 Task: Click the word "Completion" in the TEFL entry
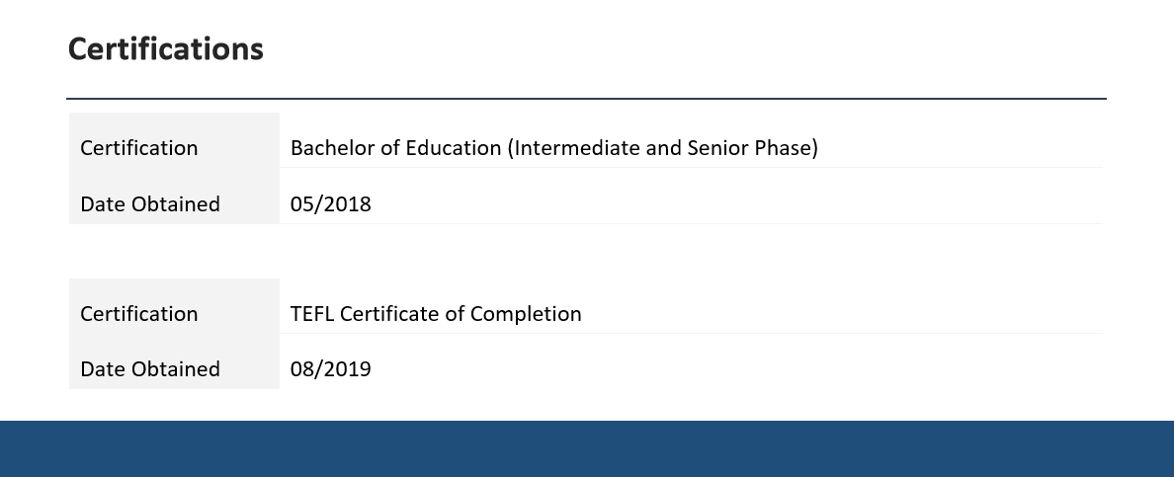[x=526, y=314]
